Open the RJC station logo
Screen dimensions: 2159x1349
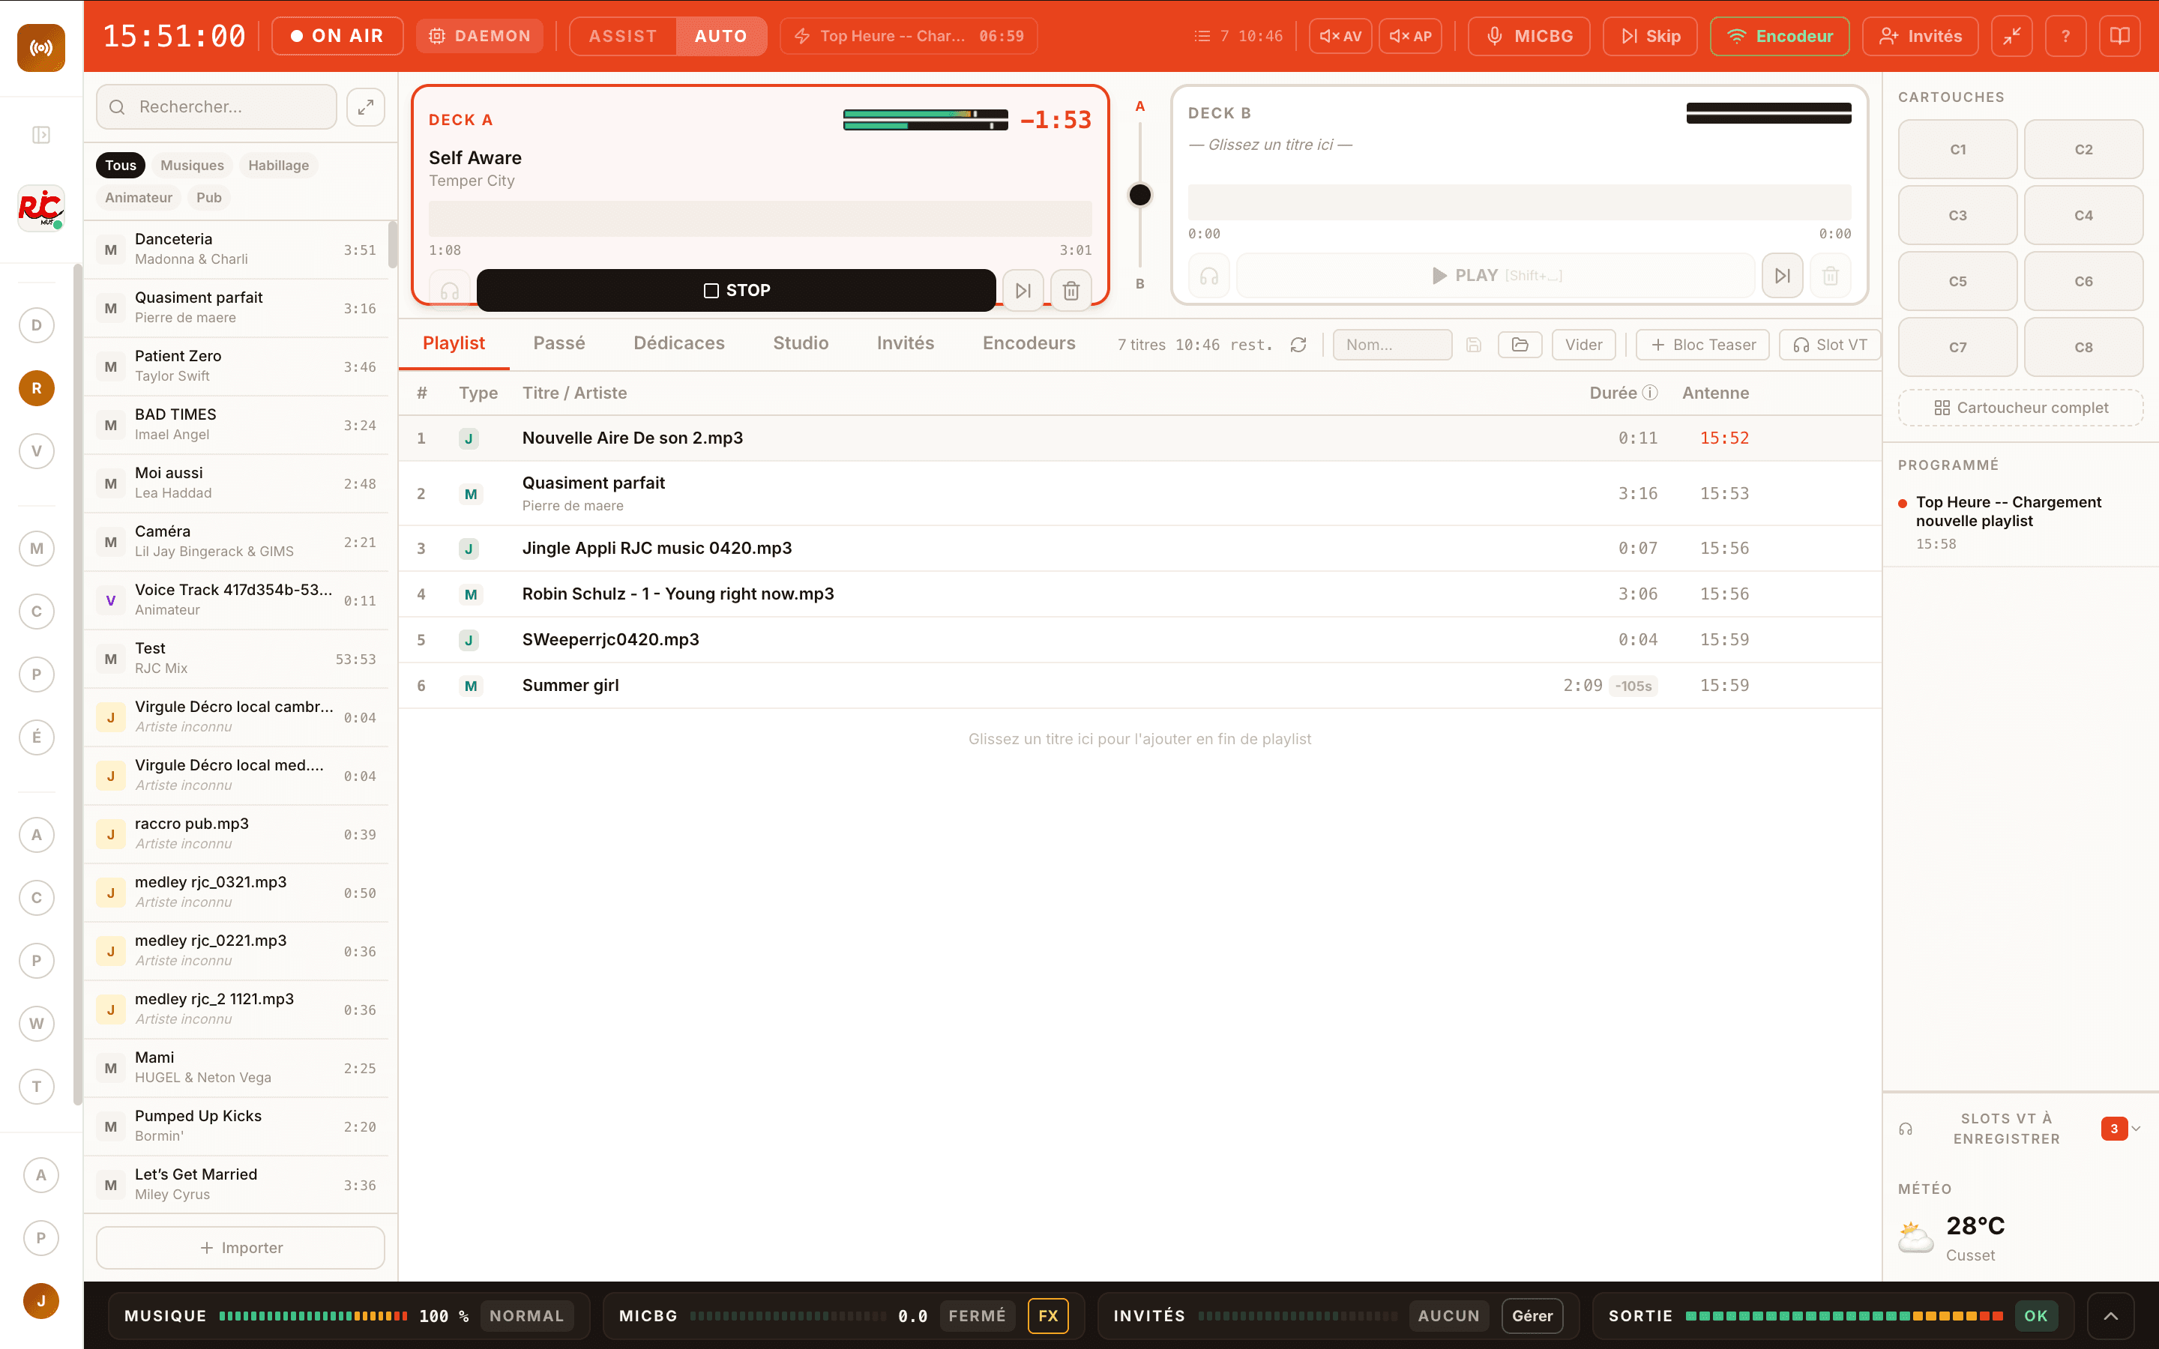pyautogui.click(x=41, y=209)
